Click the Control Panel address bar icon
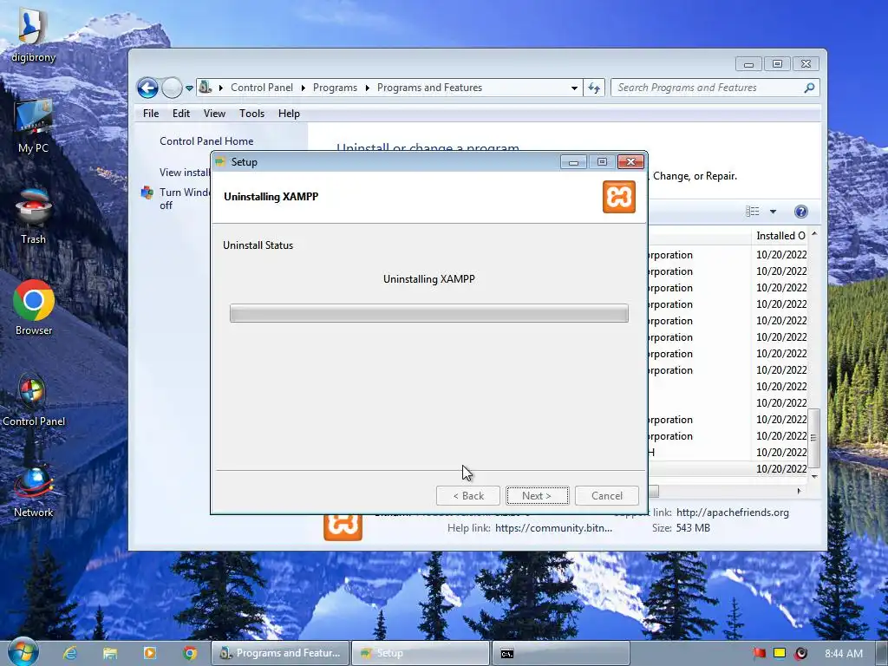The height and width of the screenshot is (666, 888). click(205, 88)
